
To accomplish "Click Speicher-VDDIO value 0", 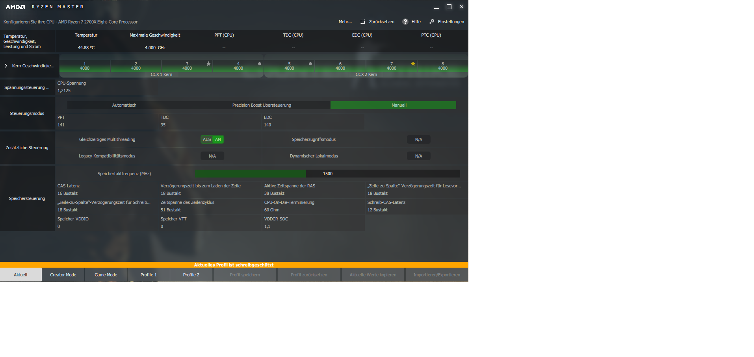I will click(59, 226).
